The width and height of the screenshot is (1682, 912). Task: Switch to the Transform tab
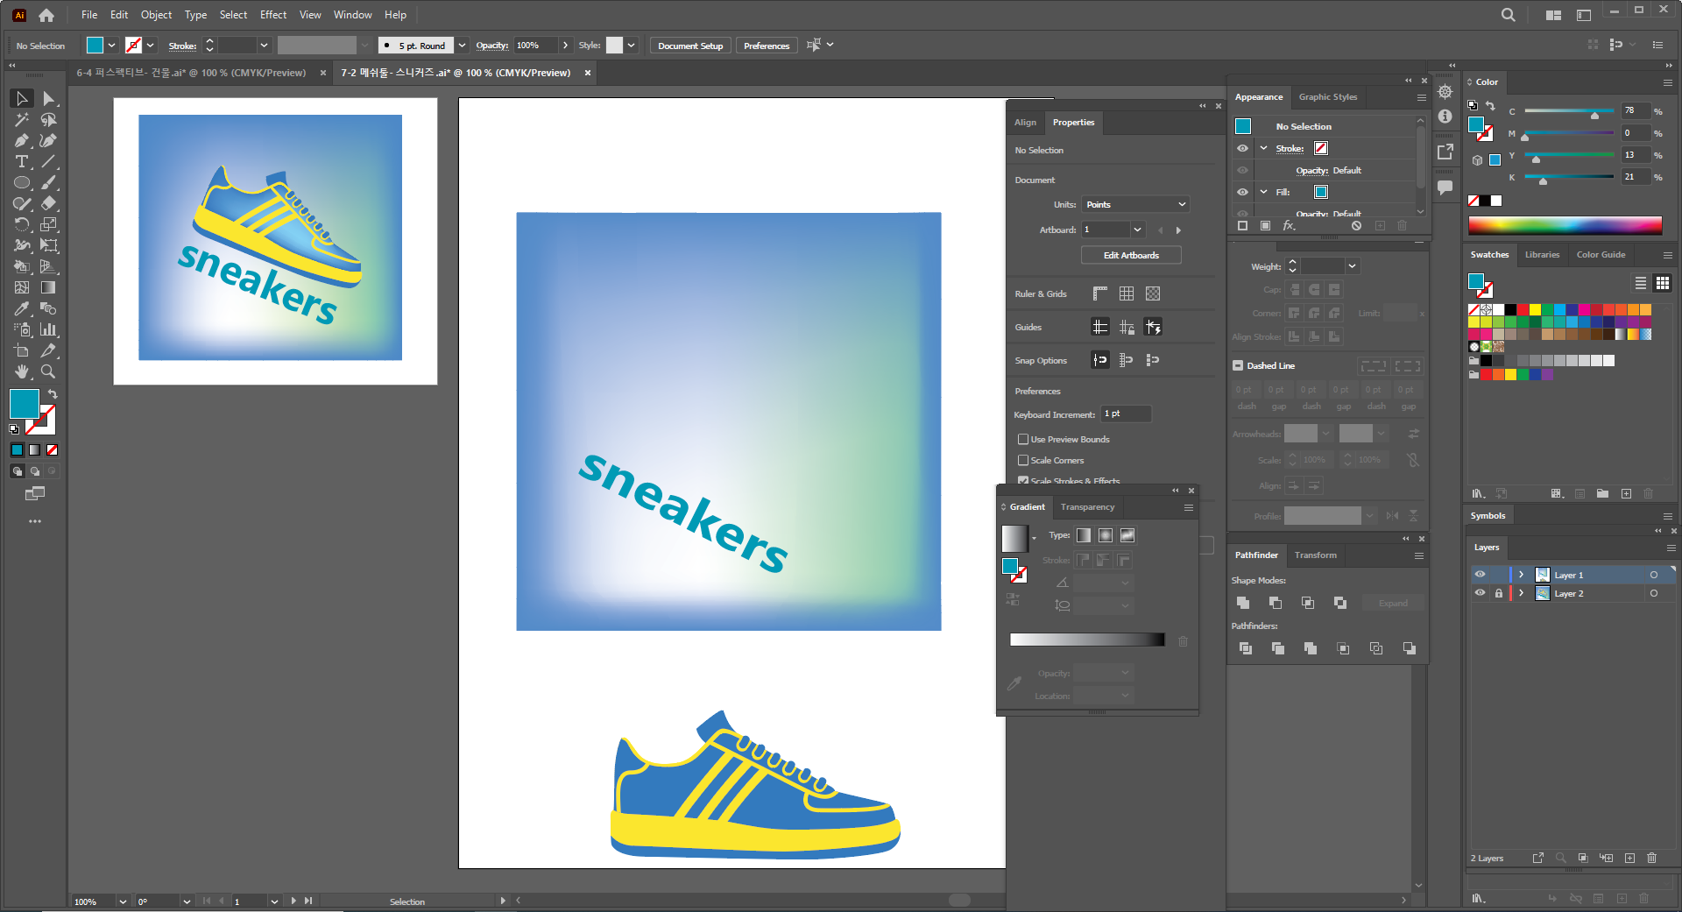(1315, 555)
